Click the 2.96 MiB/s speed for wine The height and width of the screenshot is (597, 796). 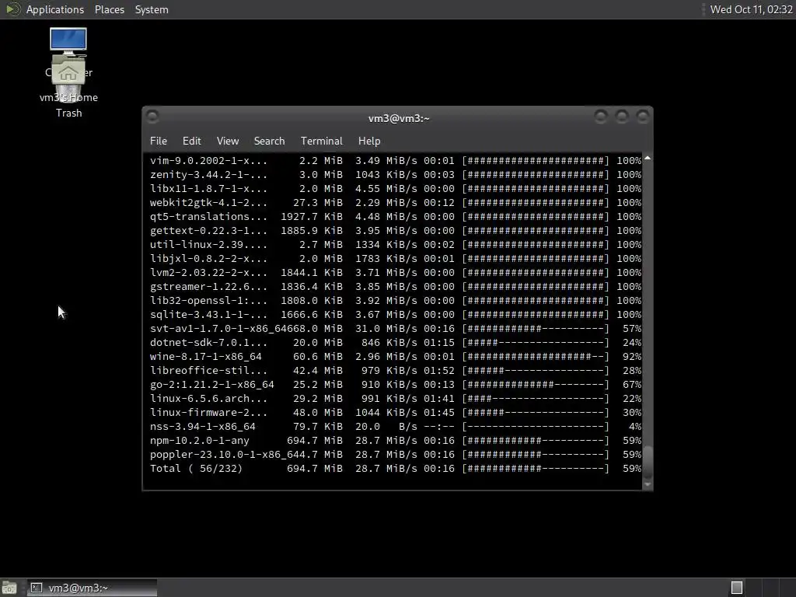click(386, 356)
